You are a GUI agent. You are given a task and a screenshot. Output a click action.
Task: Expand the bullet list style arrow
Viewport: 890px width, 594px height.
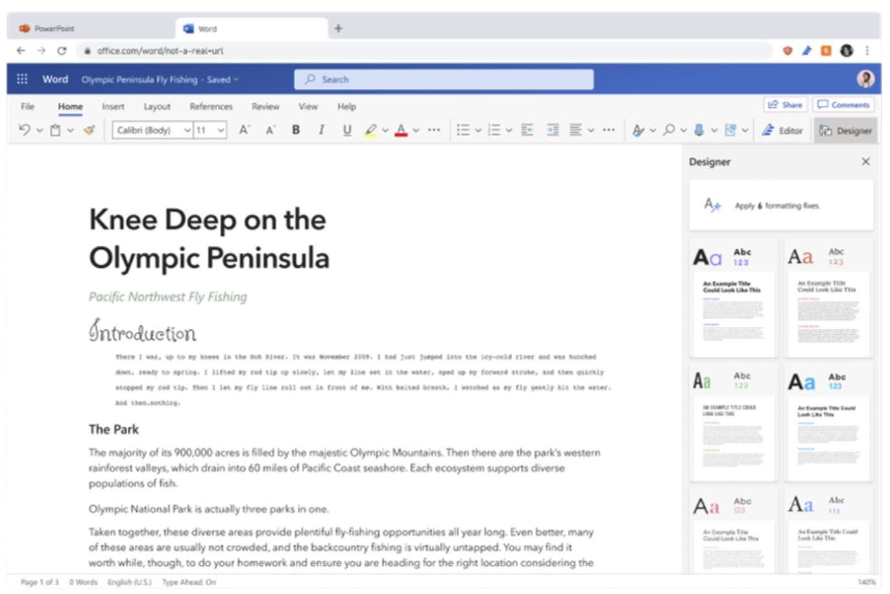pos(477,130)
